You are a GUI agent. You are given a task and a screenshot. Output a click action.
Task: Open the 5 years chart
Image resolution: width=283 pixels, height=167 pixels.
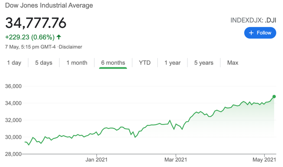coord(204,62)
